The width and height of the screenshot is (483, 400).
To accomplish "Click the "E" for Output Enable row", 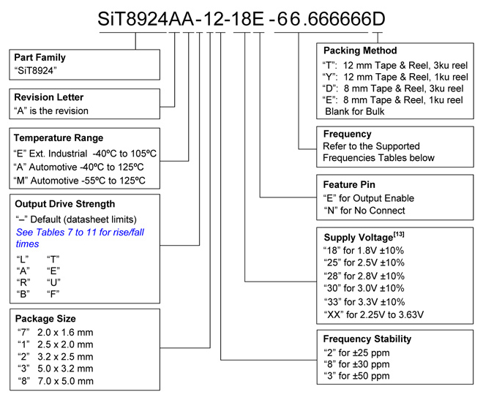I will pos(369,198).
